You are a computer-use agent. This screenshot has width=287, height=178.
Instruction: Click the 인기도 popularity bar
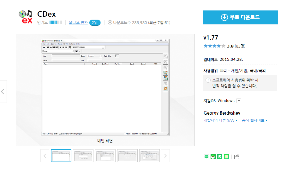pos(56,22)
